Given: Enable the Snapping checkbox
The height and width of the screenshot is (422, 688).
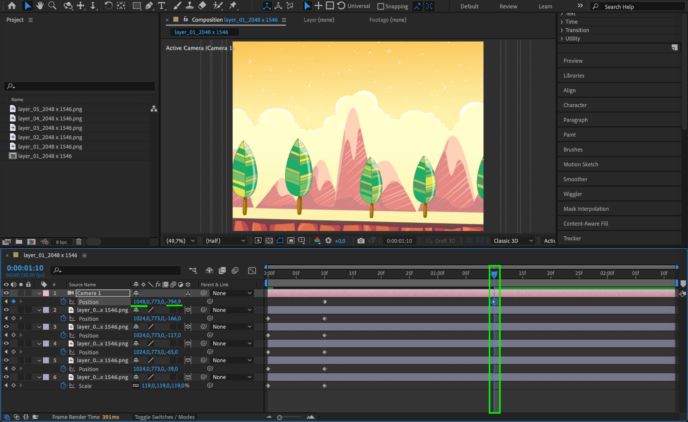Looking at the screenshot, I should pyautogui.click(x=381, y=6).
